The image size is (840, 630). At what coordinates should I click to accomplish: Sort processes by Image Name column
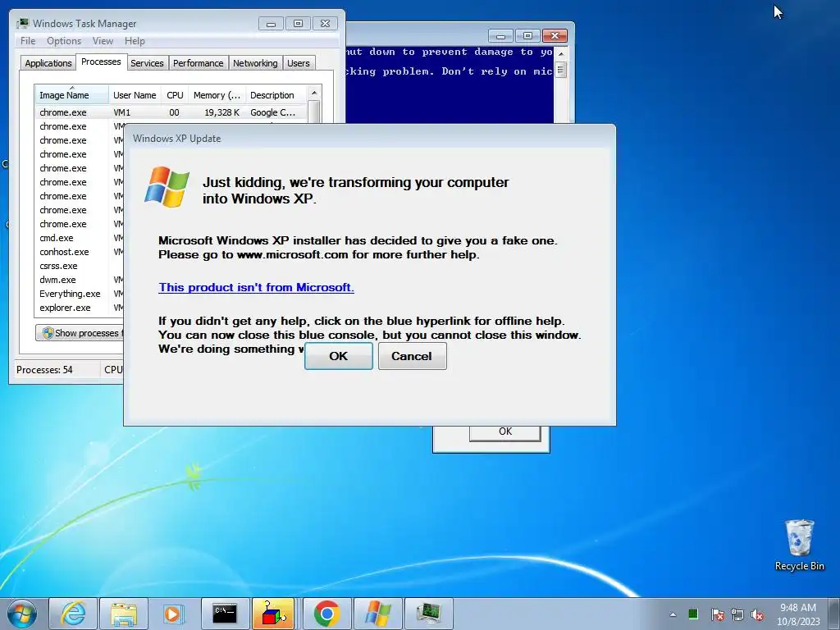coord(72,95)
